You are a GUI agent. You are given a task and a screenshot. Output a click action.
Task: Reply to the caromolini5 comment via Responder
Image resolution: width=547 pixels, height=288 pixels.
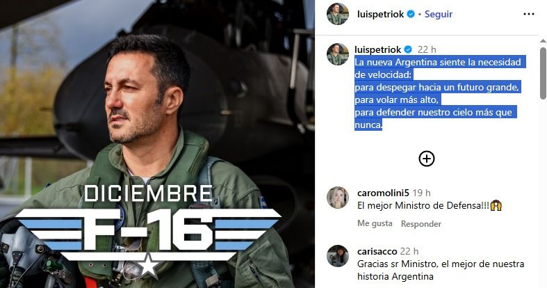(x=421, y=224)
